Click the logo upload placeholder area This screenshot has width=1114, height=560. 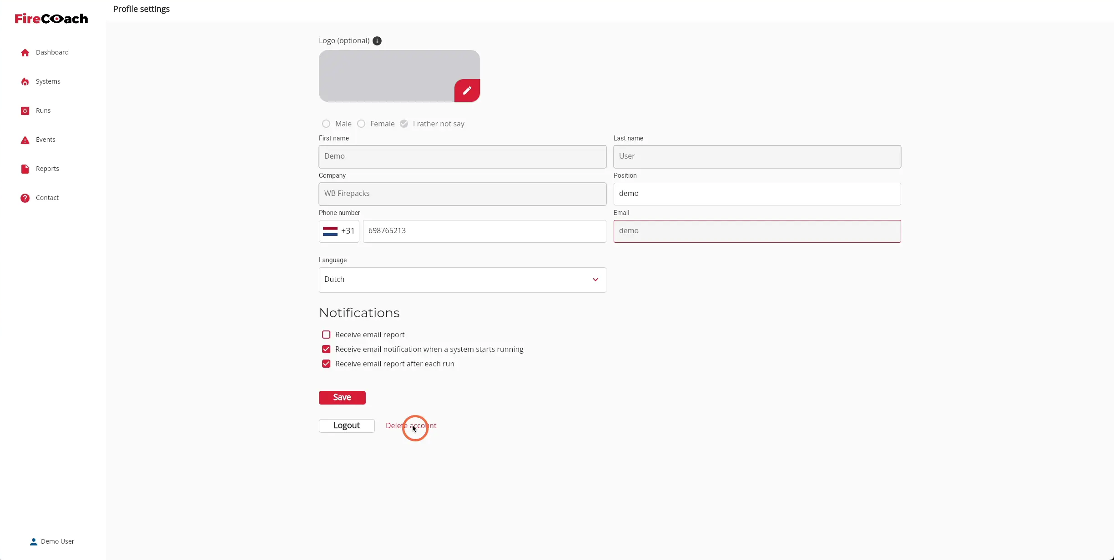point(399,75)
